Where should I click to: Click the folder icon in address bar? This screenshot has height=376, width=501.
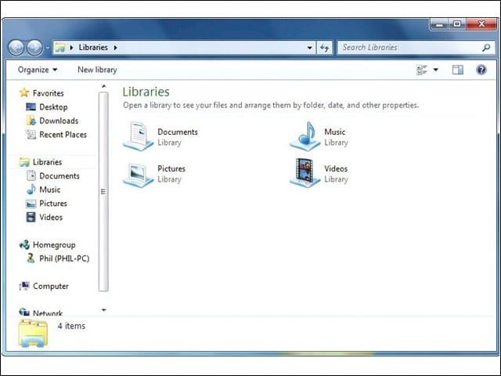(59, 48)
